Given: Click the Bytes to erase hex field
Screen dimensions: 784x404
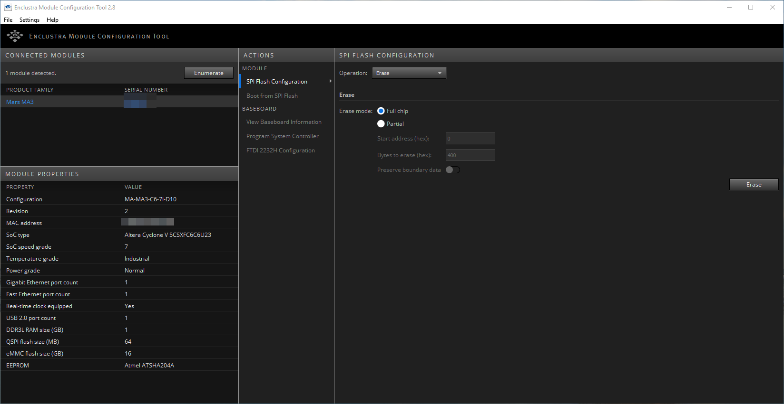Looking at the screenshot, I should (470, 155).
